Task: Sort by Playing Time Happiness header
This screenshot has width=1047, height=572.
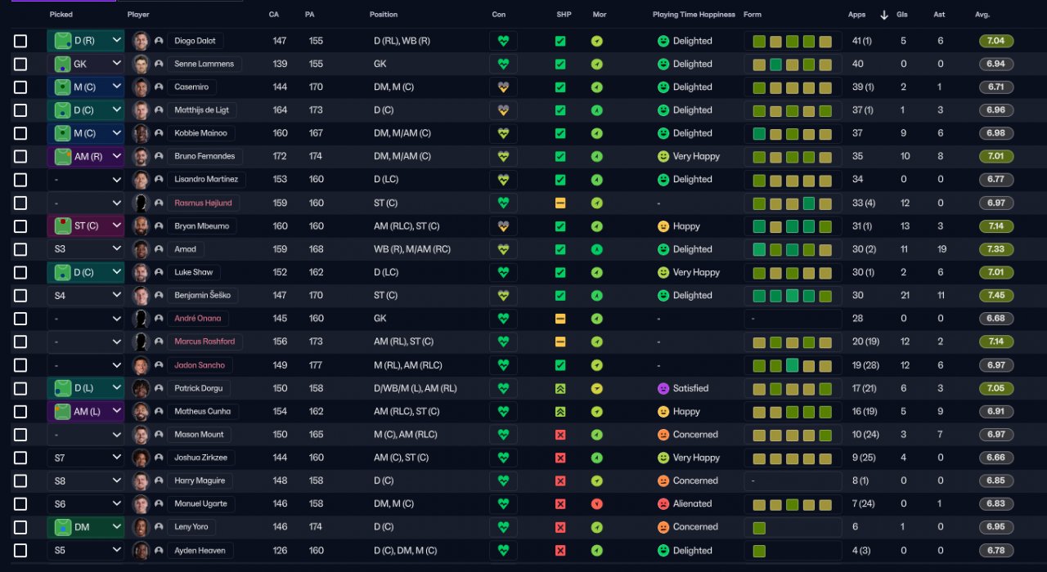Action: pyautogui.click(x=694, y=15)
